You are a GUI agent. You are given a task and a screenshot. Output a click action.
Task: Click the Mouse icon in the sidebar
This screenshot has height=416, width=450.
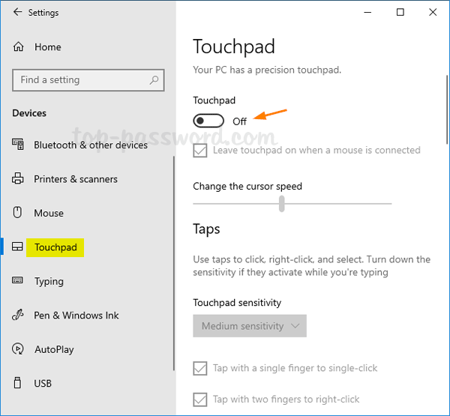tap(18, 213)
